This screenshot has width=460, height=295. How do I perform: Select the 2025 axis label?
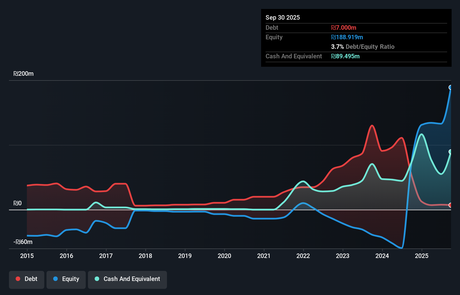click(x=422, y=256)
